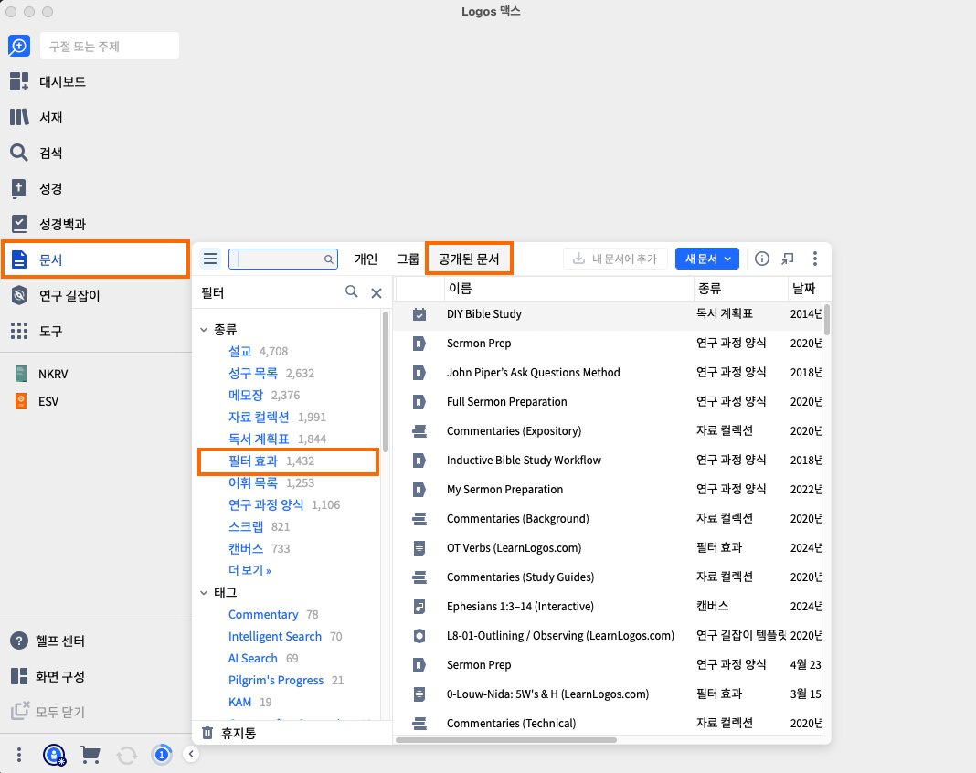Click the documents search input box
This screenshot has width=976, height=773.
coord(283,259)
